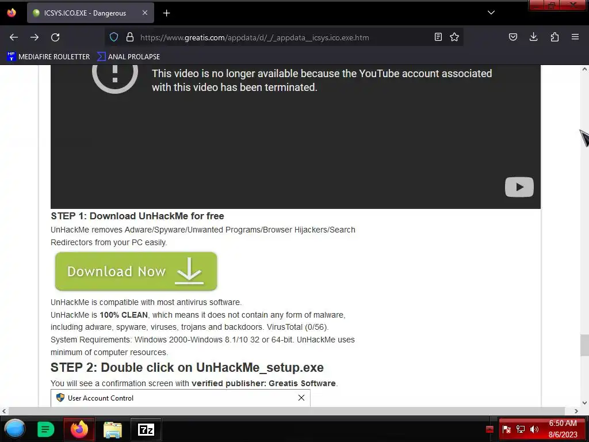The image size is (589, 442).
Task: Click the 'verified publisher: Greatis Software' text
Action: click(263, 383)
